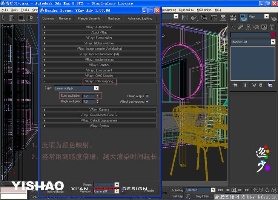The height and width of the screenshot is (200, 278).
Task: Open the Preset dropdown
Action: pyautogui.click(x=117, y=185)
